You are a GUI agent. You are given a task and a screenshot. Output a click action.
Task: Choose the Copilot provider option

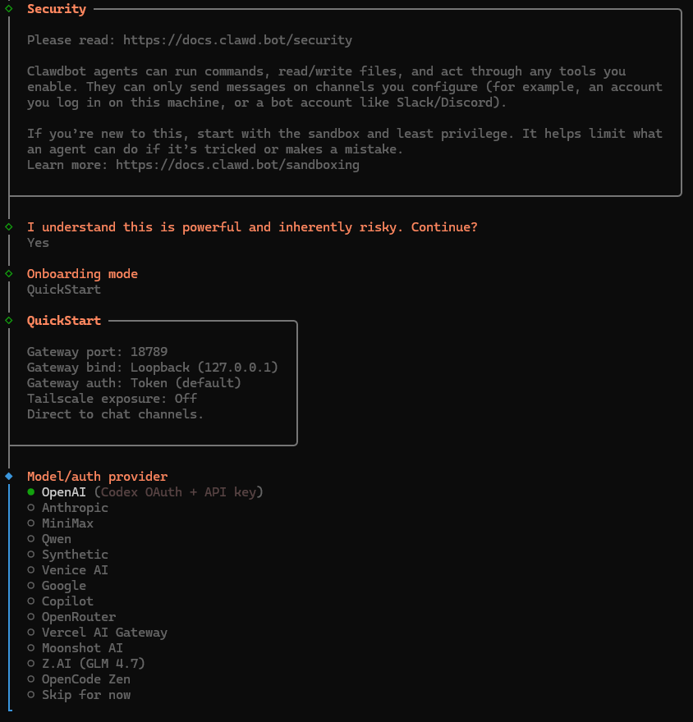click(67, 601)
